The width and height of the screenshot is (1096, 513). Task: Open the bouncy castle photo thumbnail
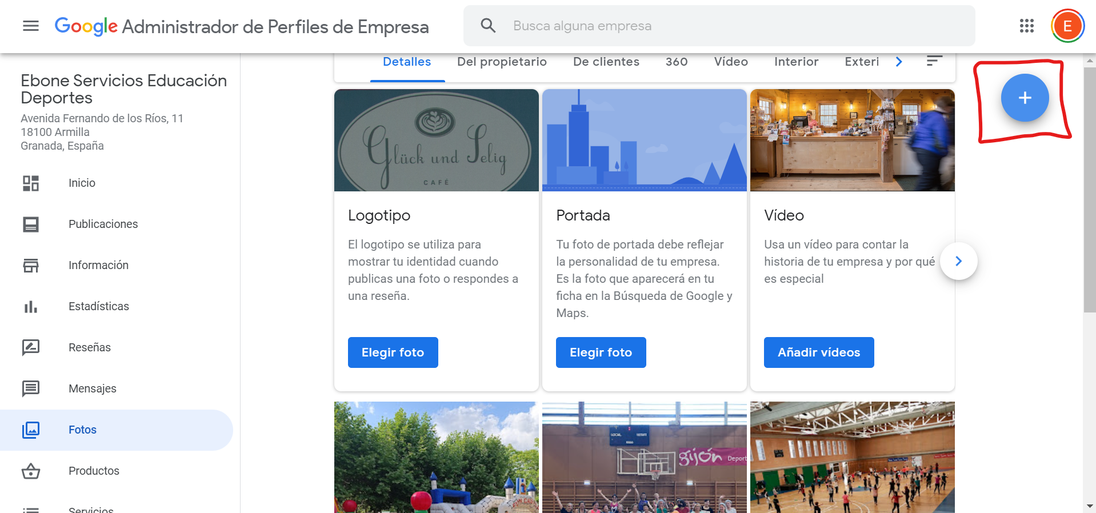pos(436,457)
